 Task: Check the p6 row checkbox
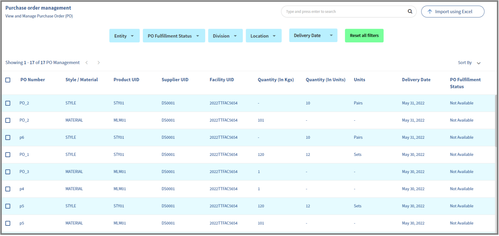click(8, 137)
